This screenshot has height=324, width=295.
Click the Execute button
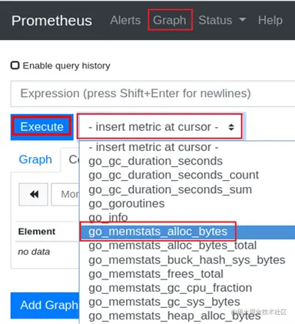pyautogui.click(x=42, y=127)
